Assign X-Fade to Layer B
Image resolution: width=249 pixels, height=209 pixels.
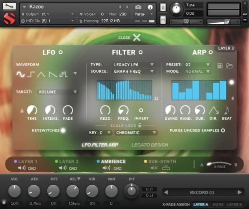234,205
